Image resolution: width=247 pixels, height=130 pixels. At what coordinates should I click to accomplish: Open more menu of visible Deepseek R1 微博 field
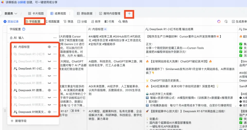[55, 90]
